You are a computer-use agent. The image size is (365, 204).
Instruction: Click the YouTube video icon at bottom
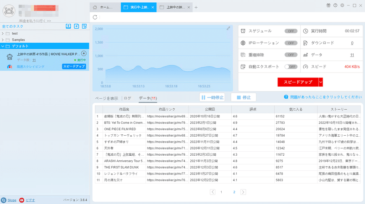pyautogui.click(x=21, y=200)
